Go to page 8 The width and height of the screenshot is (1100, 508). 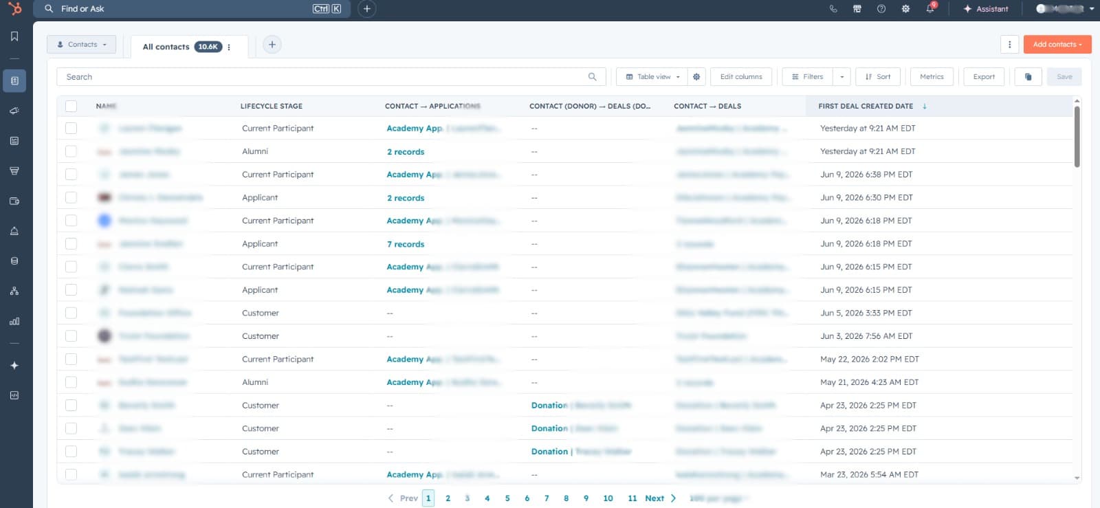(566, 498)
